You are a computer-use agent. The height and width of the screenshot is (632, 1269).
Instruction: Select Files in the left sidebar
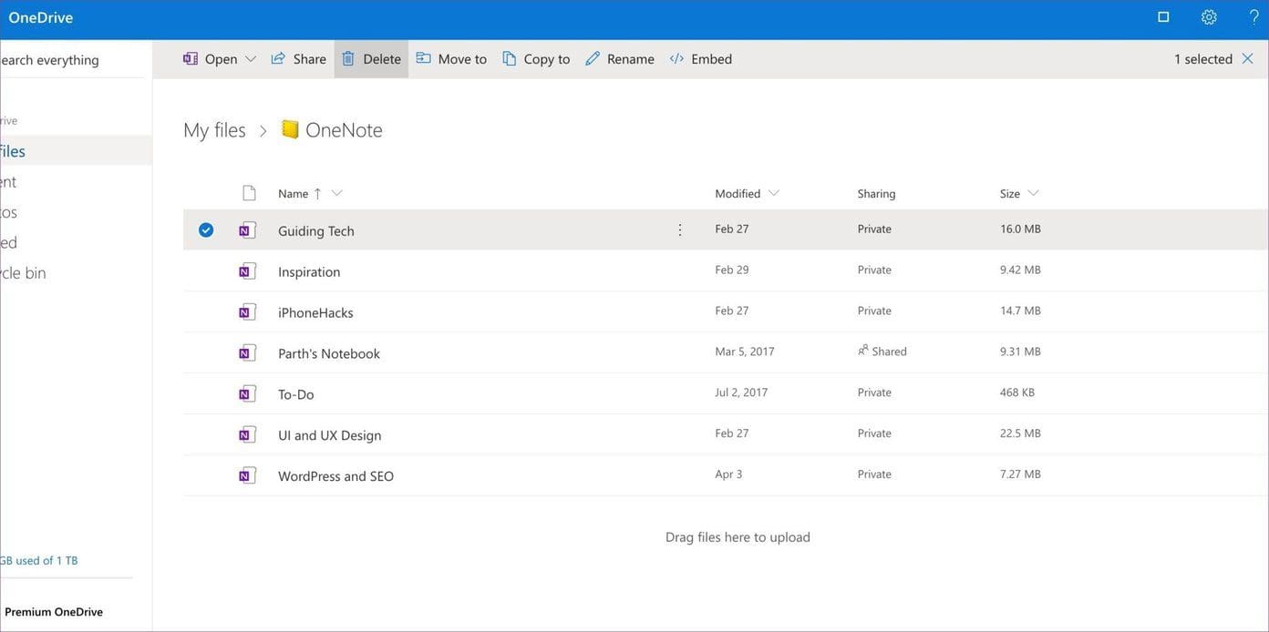tap(76, 151)
